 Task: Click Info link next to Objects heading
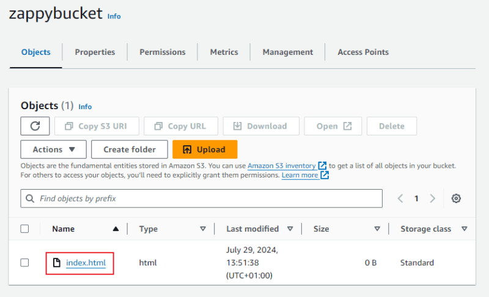click(x=85, y=107)
